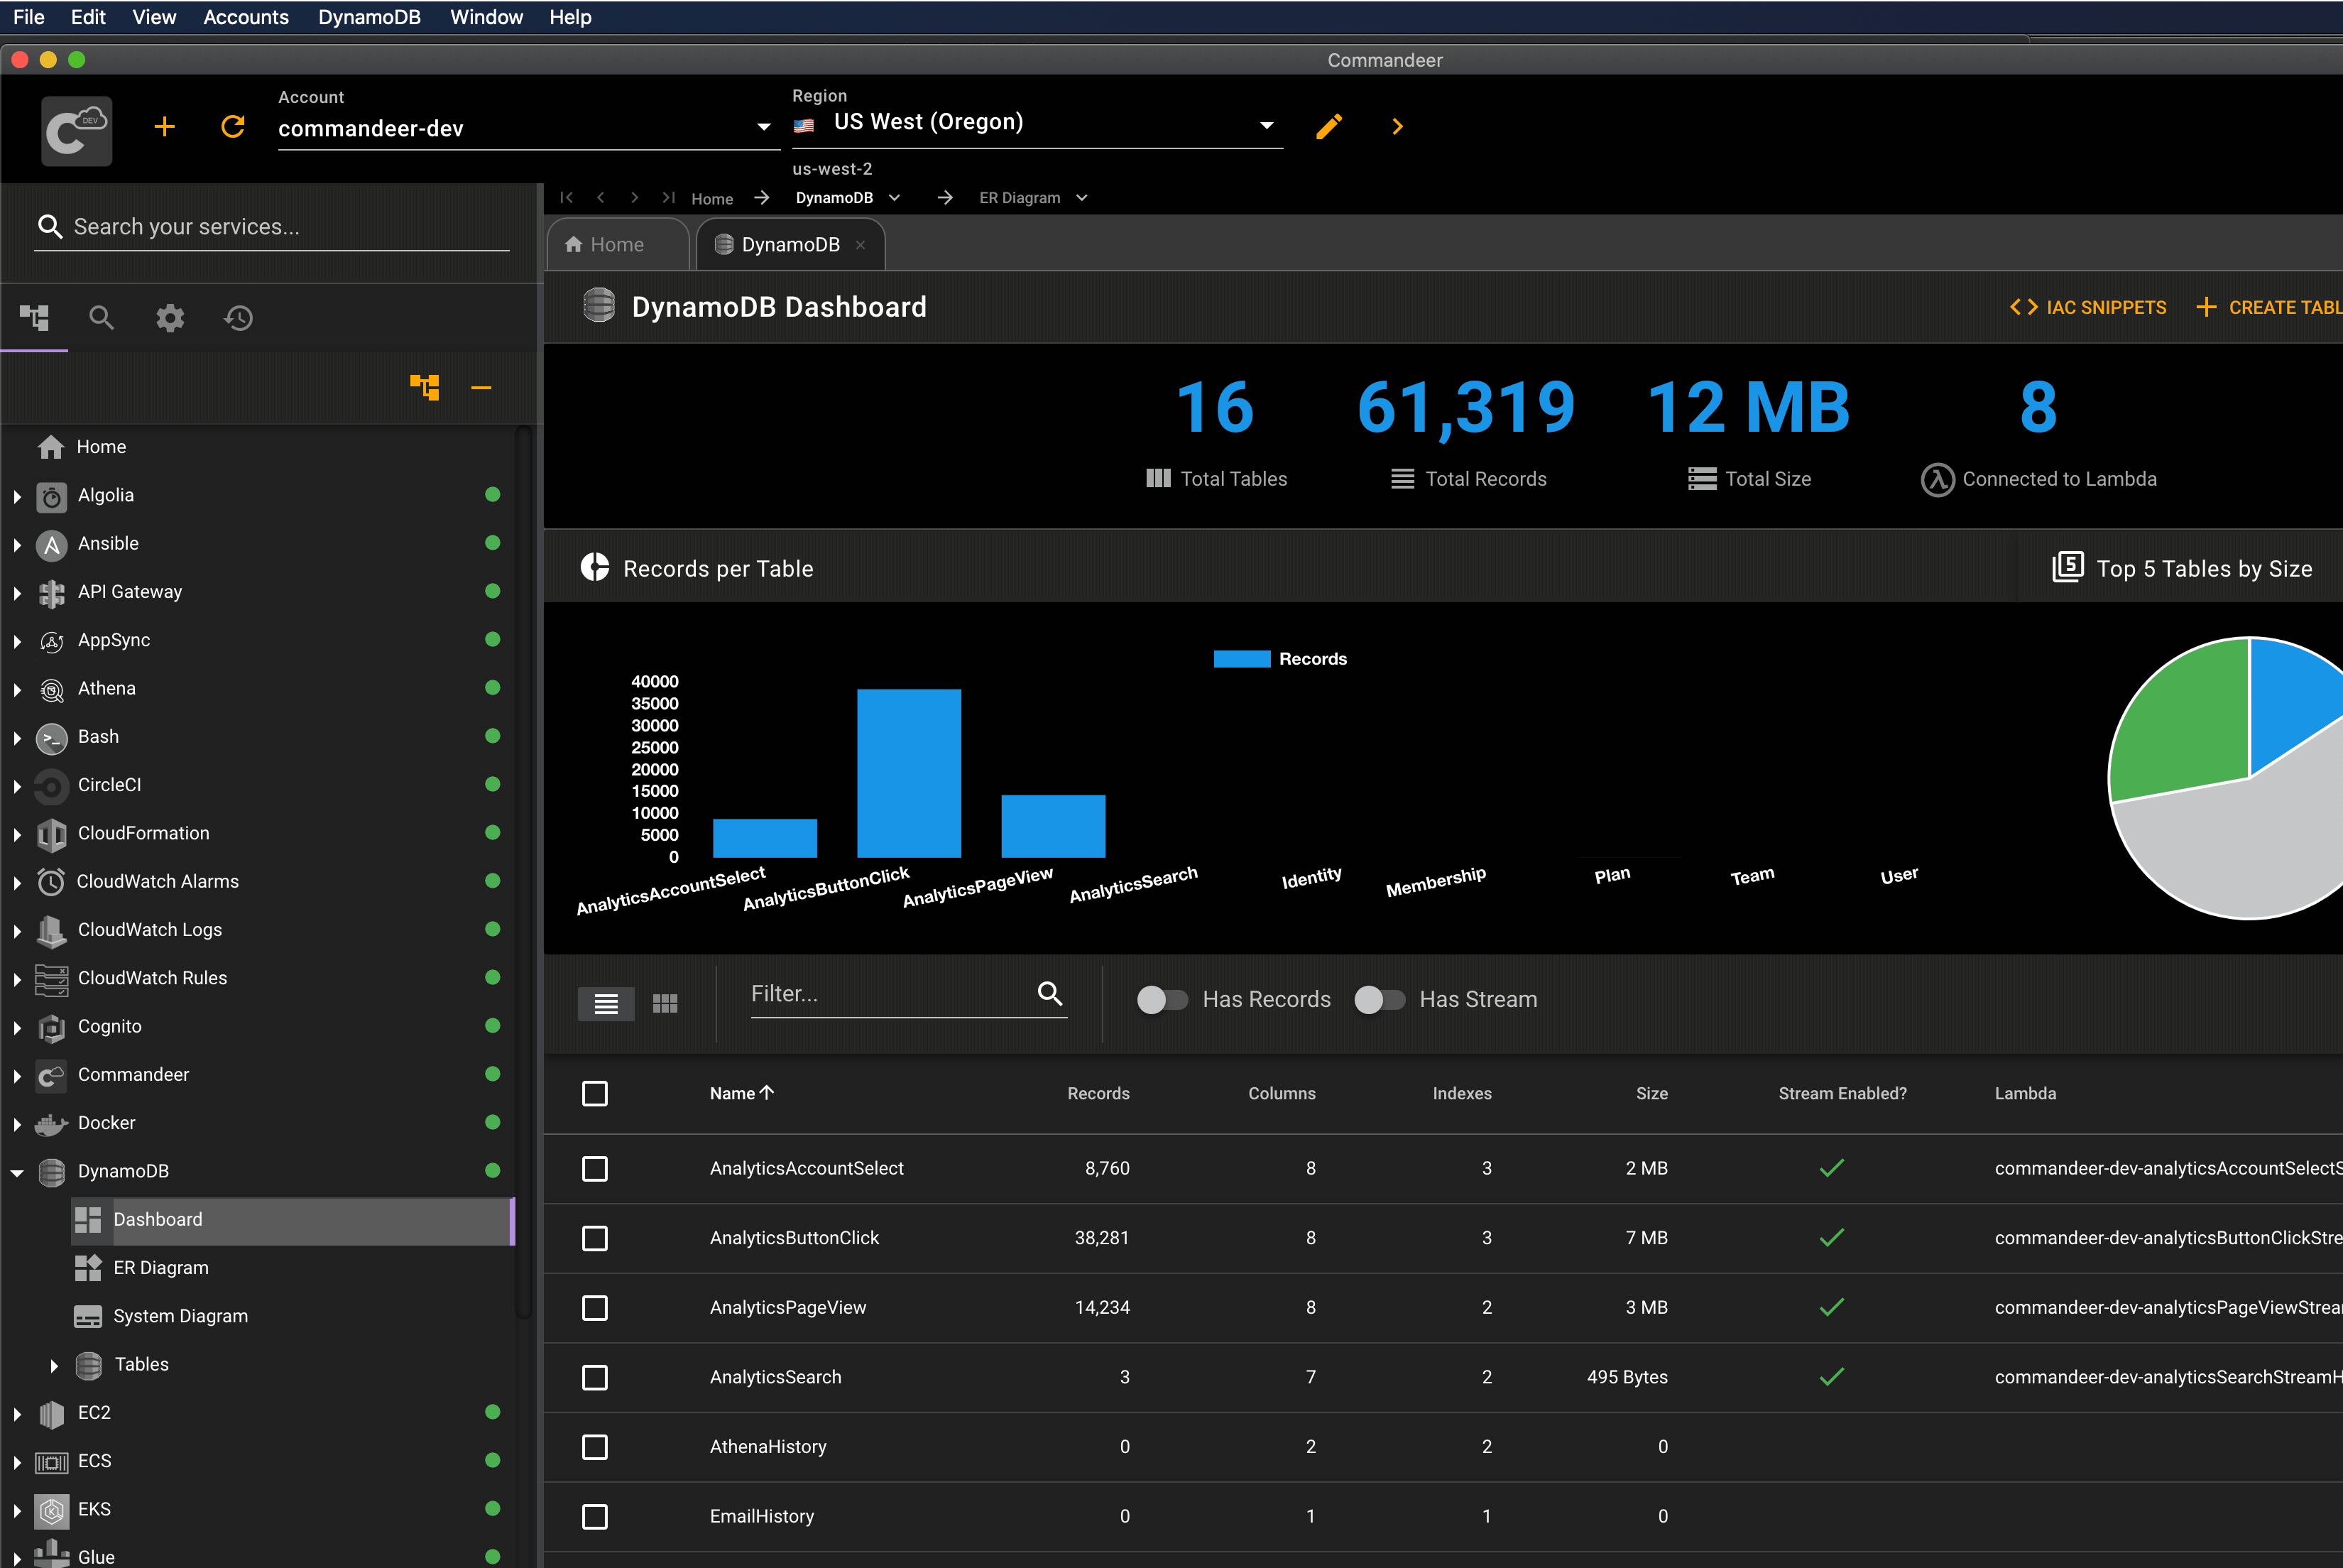Open the DynamoDB menu in menu bar
This screenshot has height=1568, width=2343.
point(368,17)
